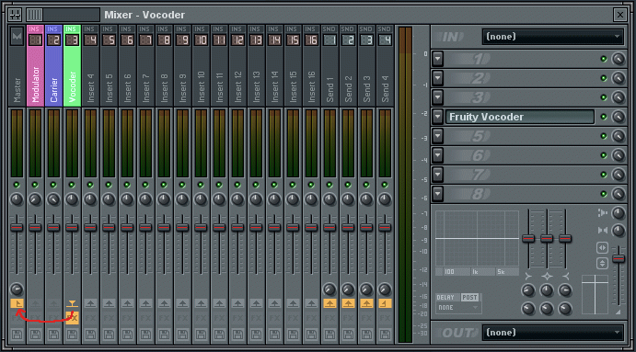
Task: Click the Vocoder track disk icon
Action: (72, 335)
